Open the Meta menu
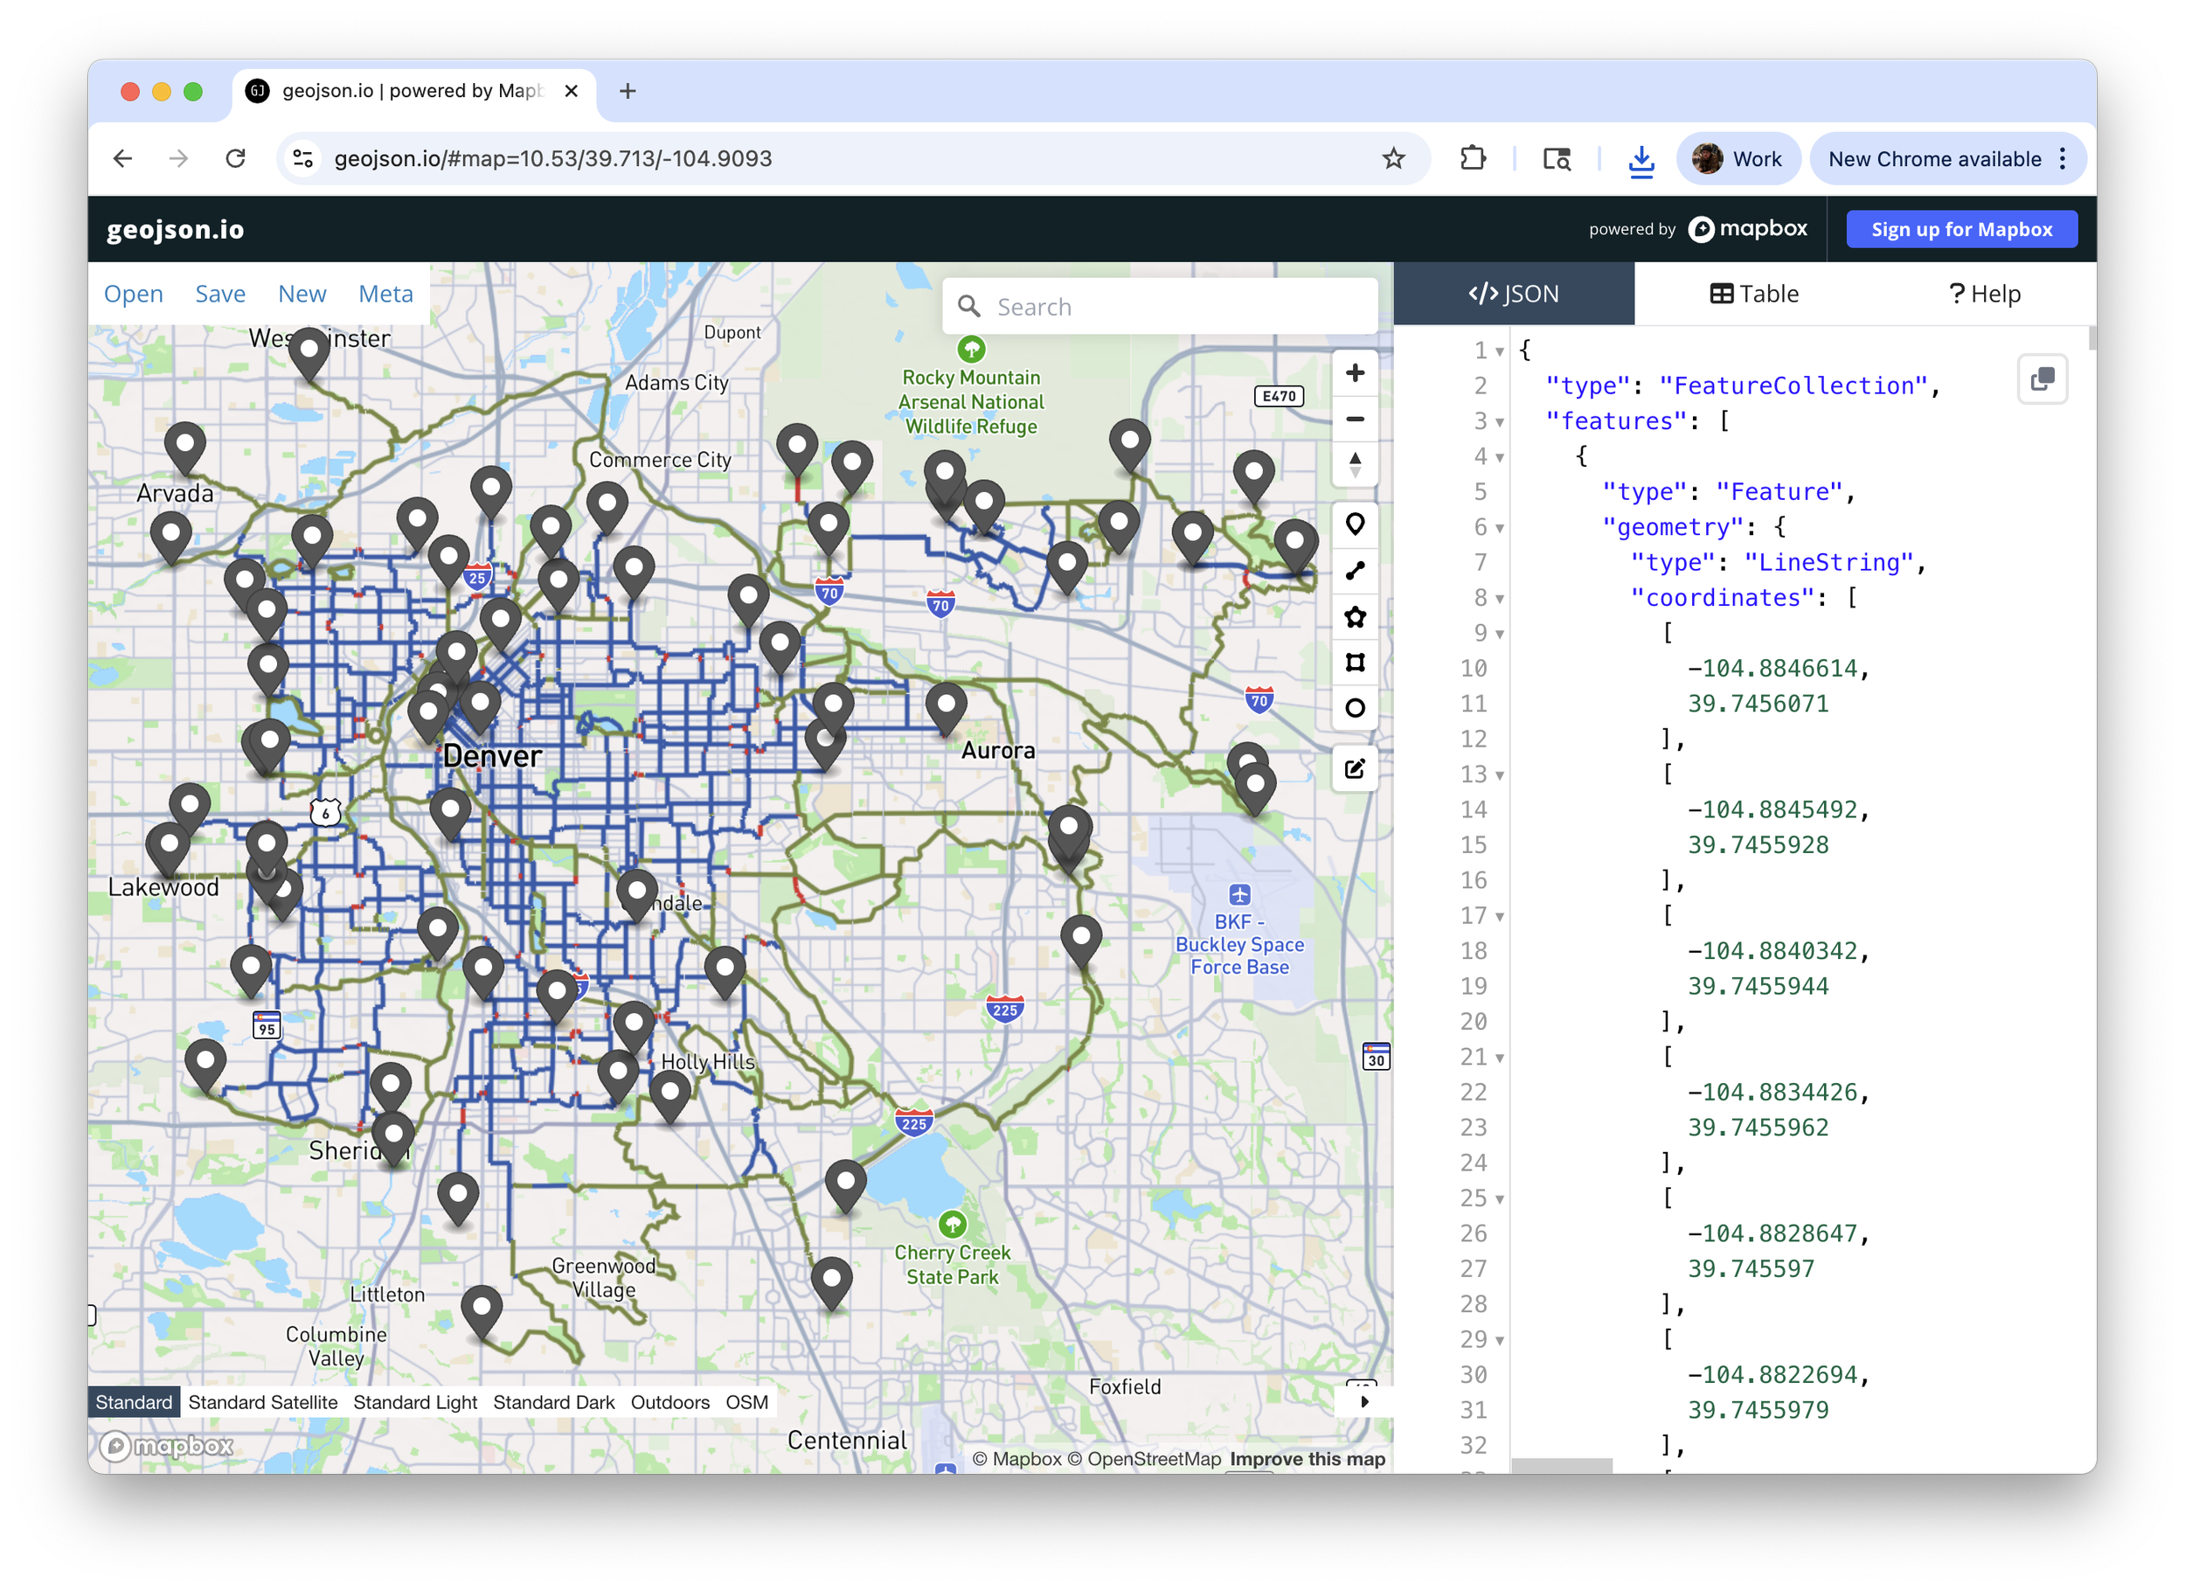This screenshot has width=2185, height=1590. coord(385,294)
